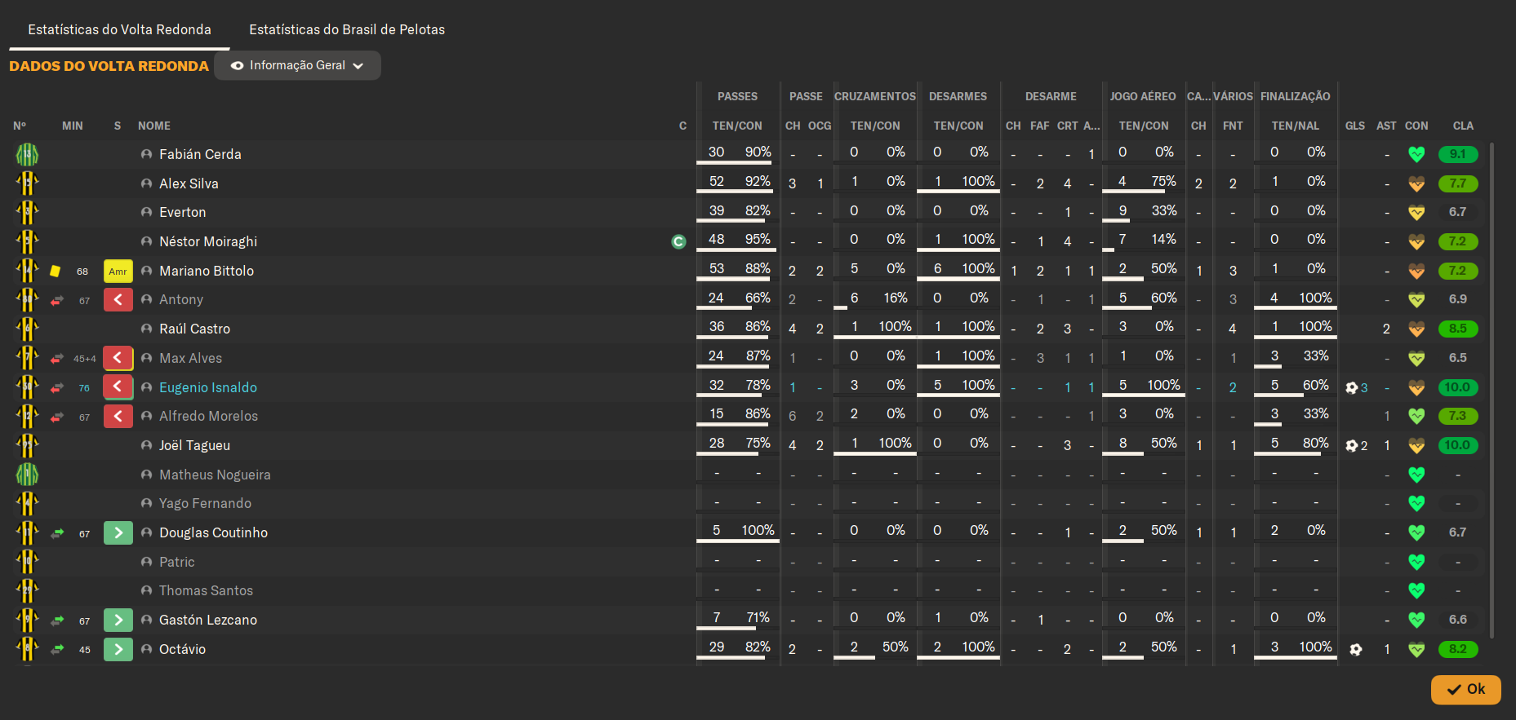Sort by the GLS column header
Screen dimensions: 1516x720
point(1355,126)
